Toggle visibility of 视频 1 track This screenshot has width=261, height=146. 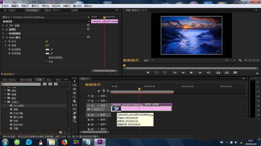point(88,105)
